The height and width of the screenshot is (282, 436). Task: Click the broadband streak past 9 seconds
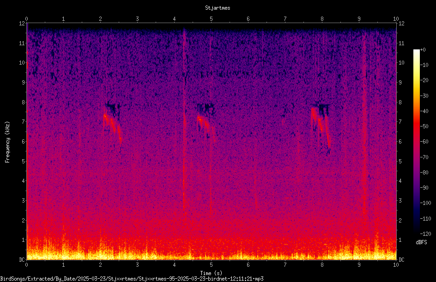point(365,139)
